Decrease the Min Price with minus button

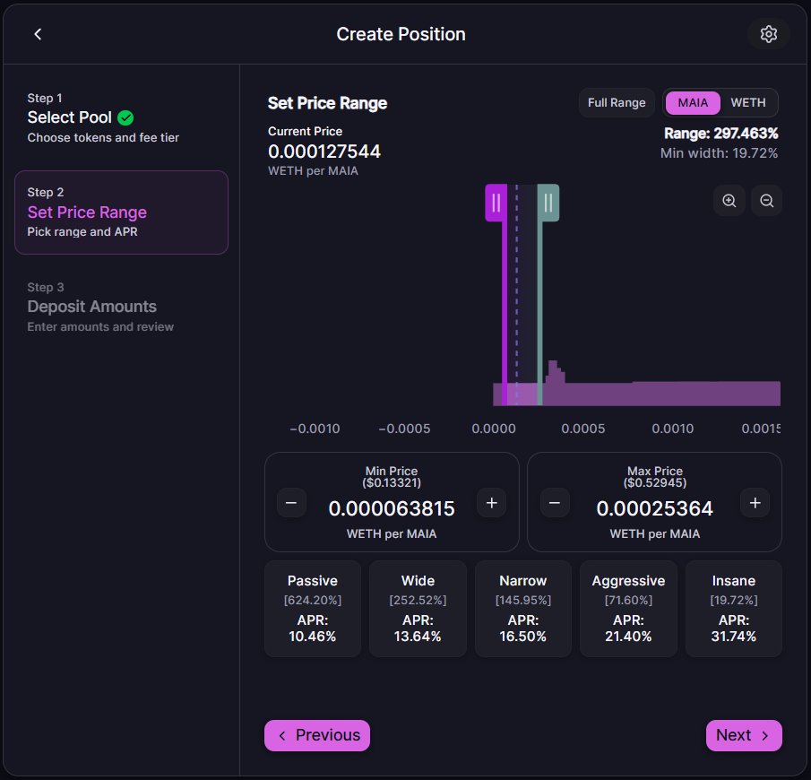click(x=291, y=503)
